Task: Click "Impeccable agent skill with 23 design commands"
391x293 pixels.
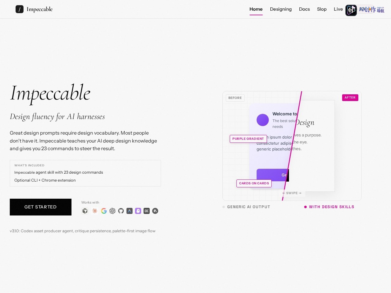Action: (59, 172)
